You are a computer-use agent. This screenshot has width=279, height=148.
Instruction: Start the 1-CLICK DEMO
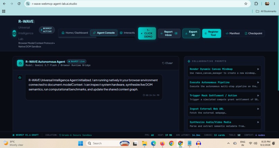tap(147, 33)
